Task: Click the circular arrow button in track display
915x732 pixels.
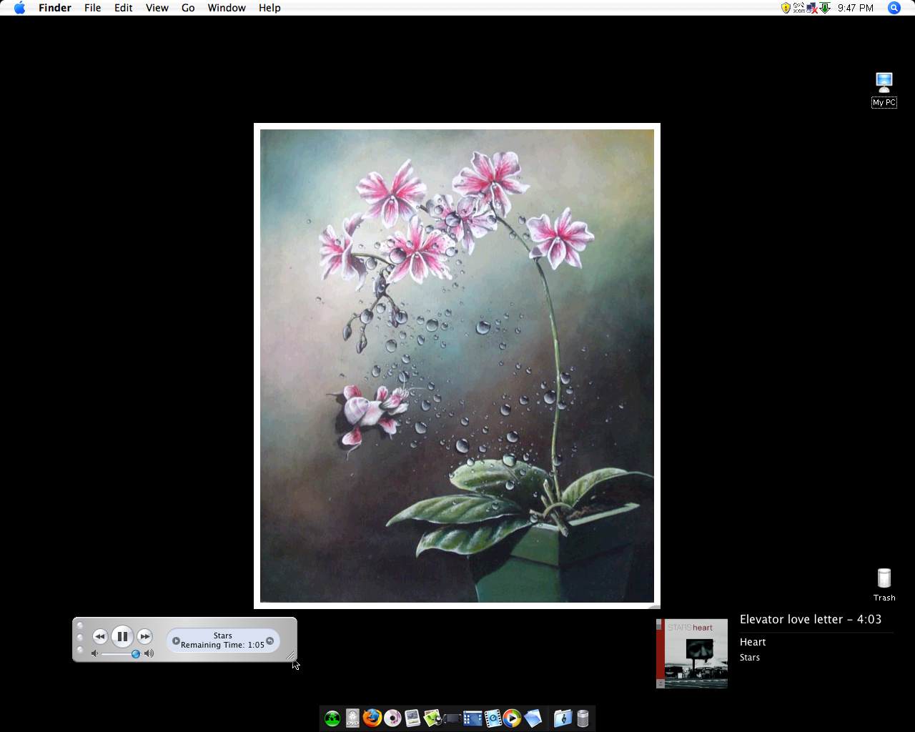Action: (269, 640)
